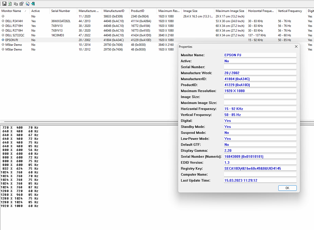Click the Refresh toolbar icon
The width and height of the screenshot is (314, 230).
[10, 3]
